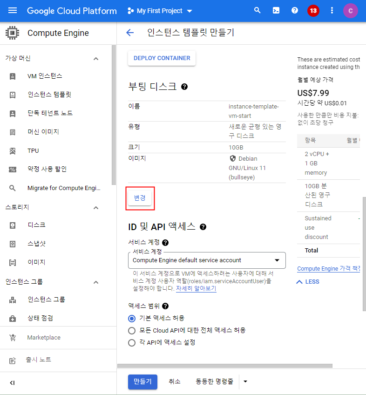Click the 인스턴스 템플릿 sidebar icon

click(x=13, y=95)
